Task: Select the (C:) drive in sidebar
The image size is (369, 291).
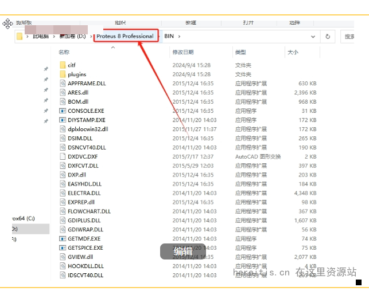Action: coord(23,218)
